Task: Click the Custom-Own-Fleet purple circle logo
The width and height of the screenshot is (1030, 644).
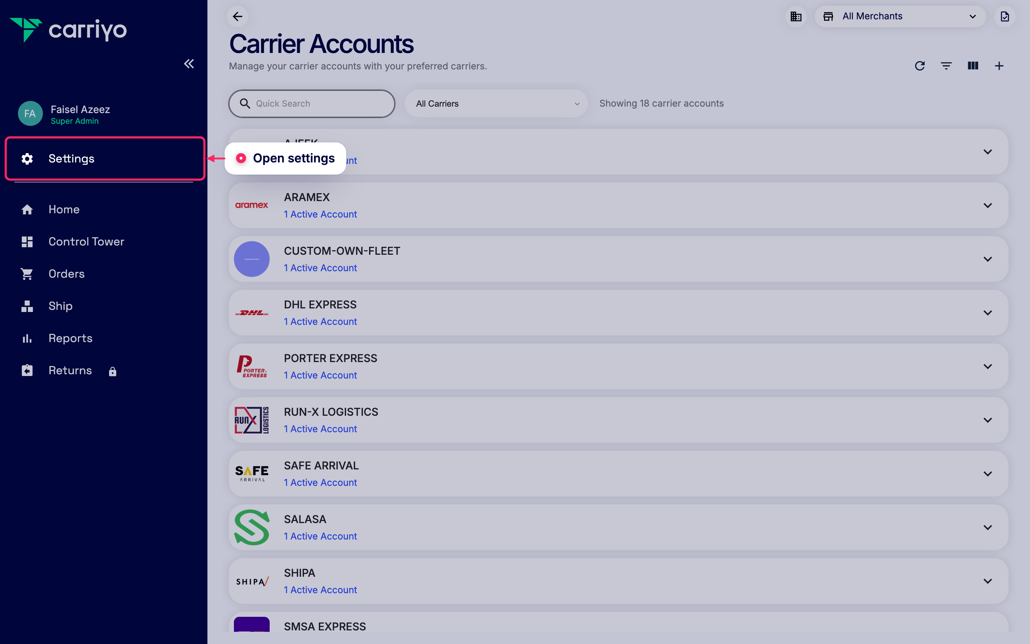Action: point(251,259)
